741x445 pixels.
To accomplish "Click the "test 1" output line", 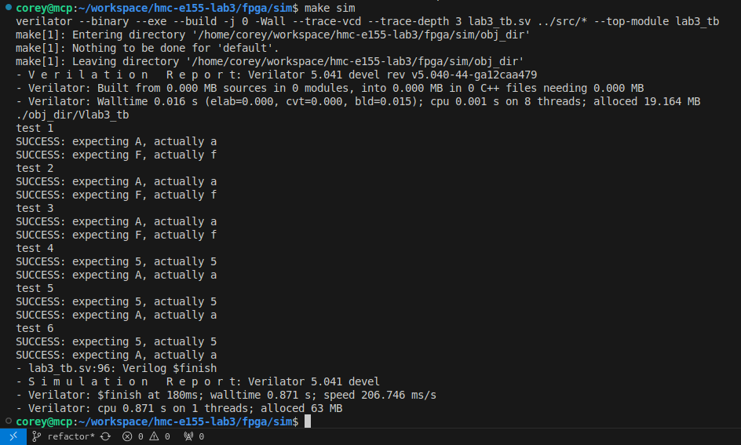I will pyautogui.click(x=35, y=128).
